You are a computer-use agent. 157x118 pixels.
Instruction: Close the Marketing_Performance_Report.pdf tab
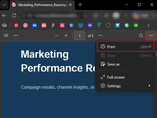[70, 5]
